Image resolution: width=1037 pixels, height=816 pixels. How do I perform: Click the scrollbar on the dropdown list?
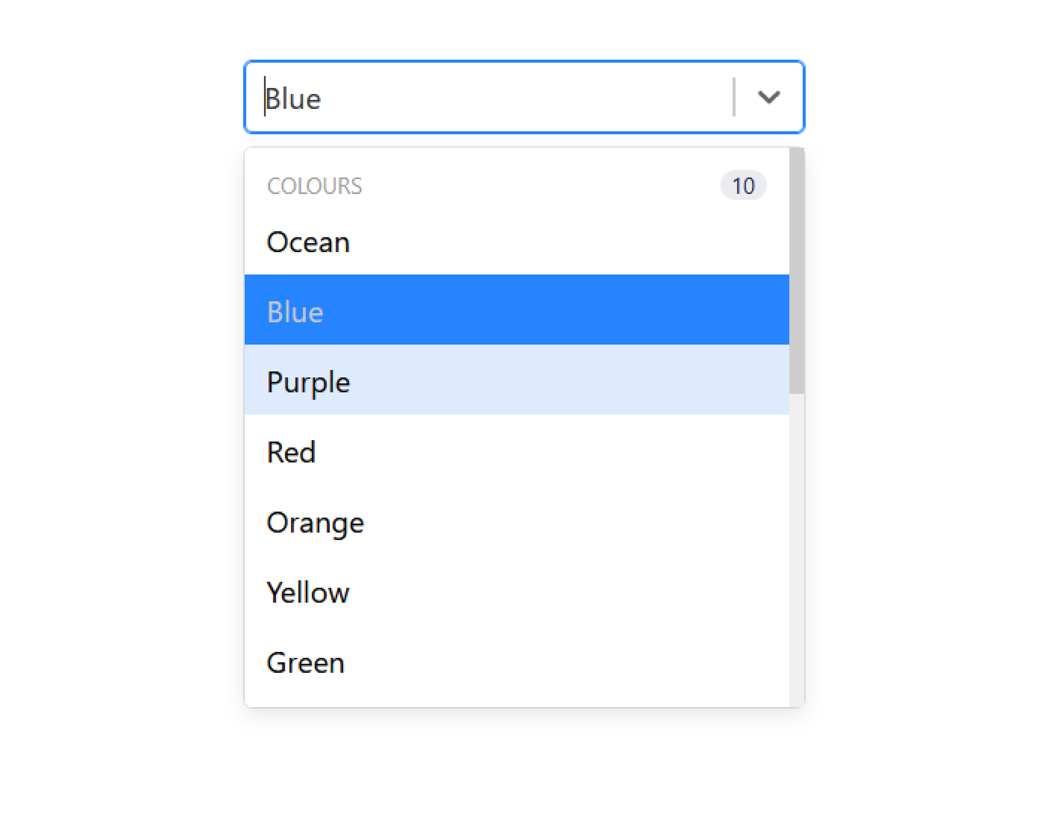797,272
